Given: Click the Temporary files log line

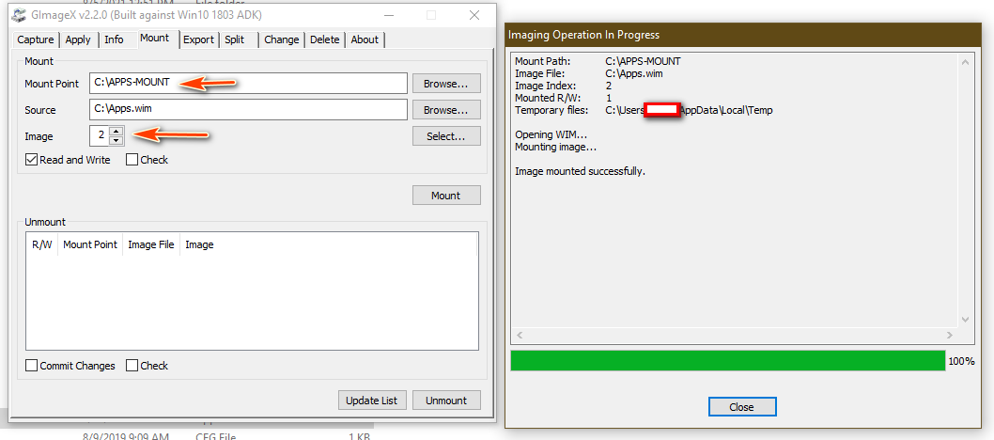Looking at the screenshot, I should 645,110.
